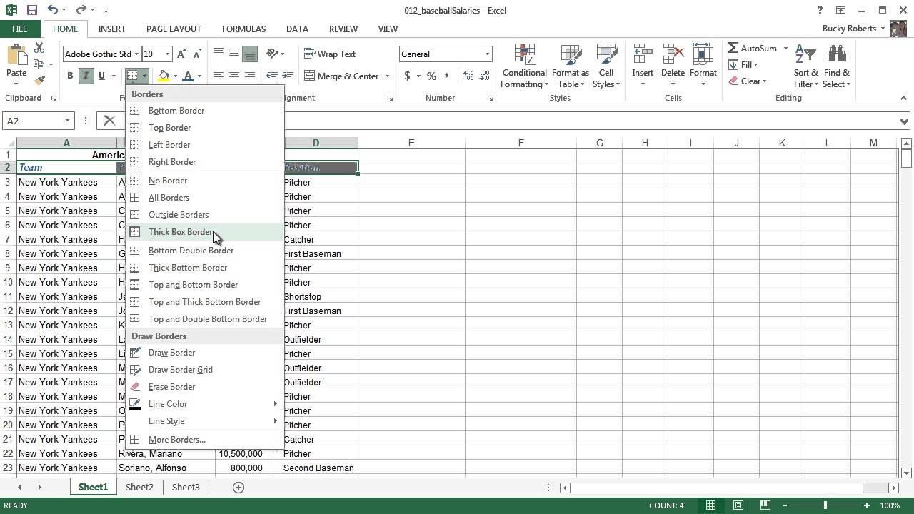Toggle Italic formatting
Image resolution: width=914 pixels, height=514 pixels.
coord(86,76)
